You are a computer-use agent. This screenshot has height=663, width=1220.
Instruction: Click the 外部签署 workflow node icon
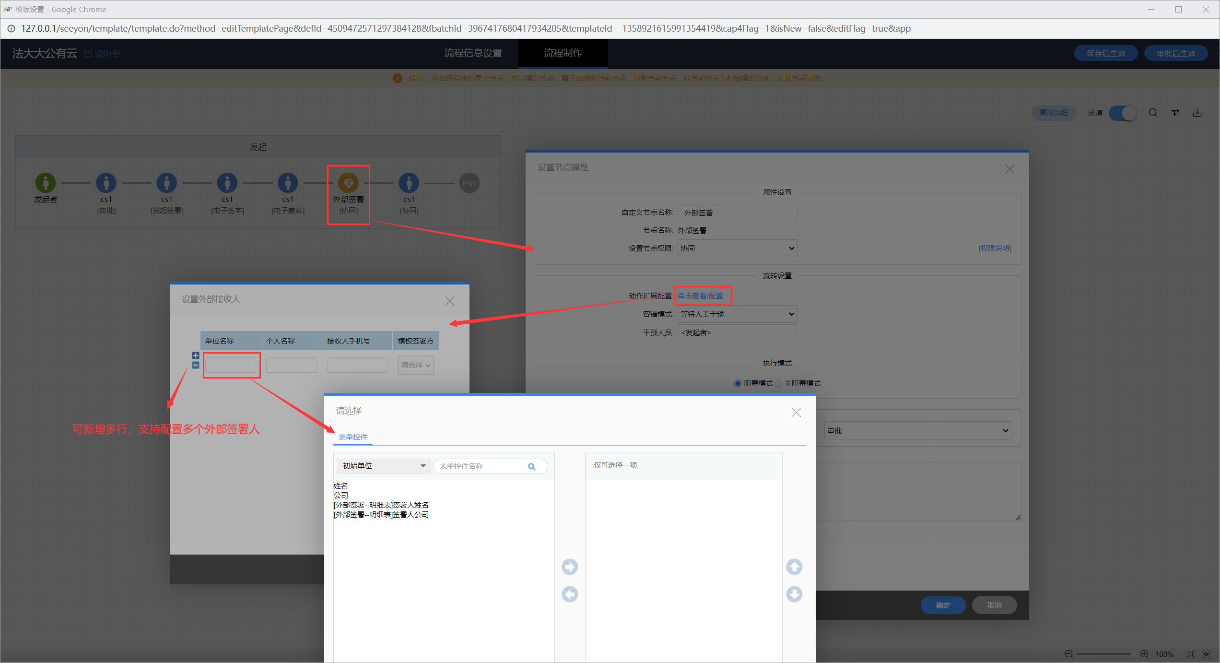coord(348,183)
